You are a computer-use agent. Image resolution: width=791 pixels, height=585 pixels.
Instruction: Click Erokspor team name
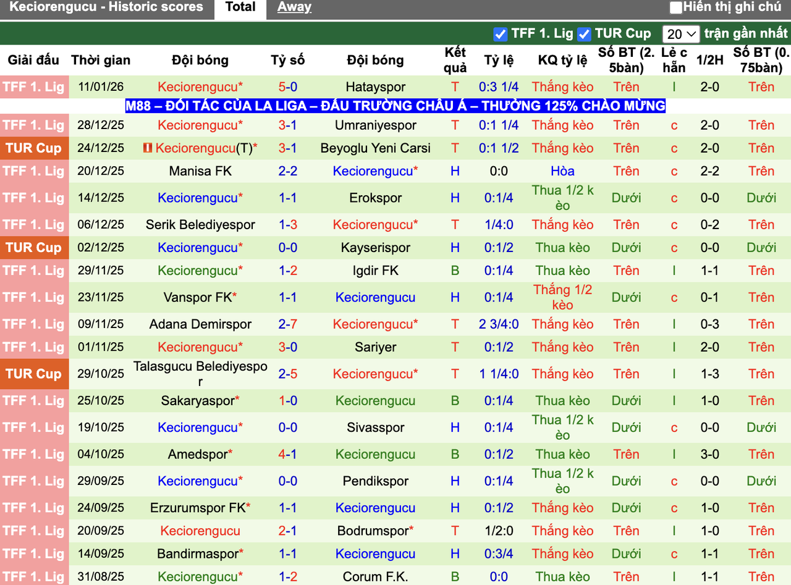[375, 198]
